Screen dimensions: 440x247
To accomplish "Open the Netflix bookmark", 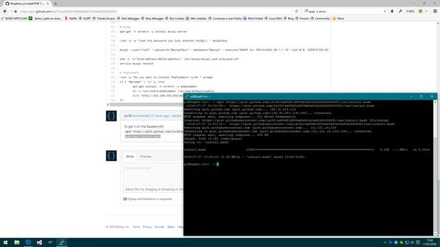I will click(x=71, y=19).
